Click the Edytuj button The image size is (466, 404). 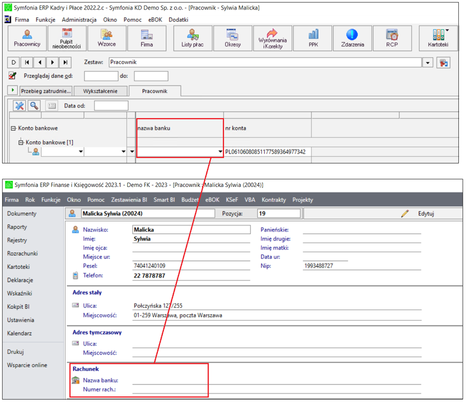(x=426, y=214)
